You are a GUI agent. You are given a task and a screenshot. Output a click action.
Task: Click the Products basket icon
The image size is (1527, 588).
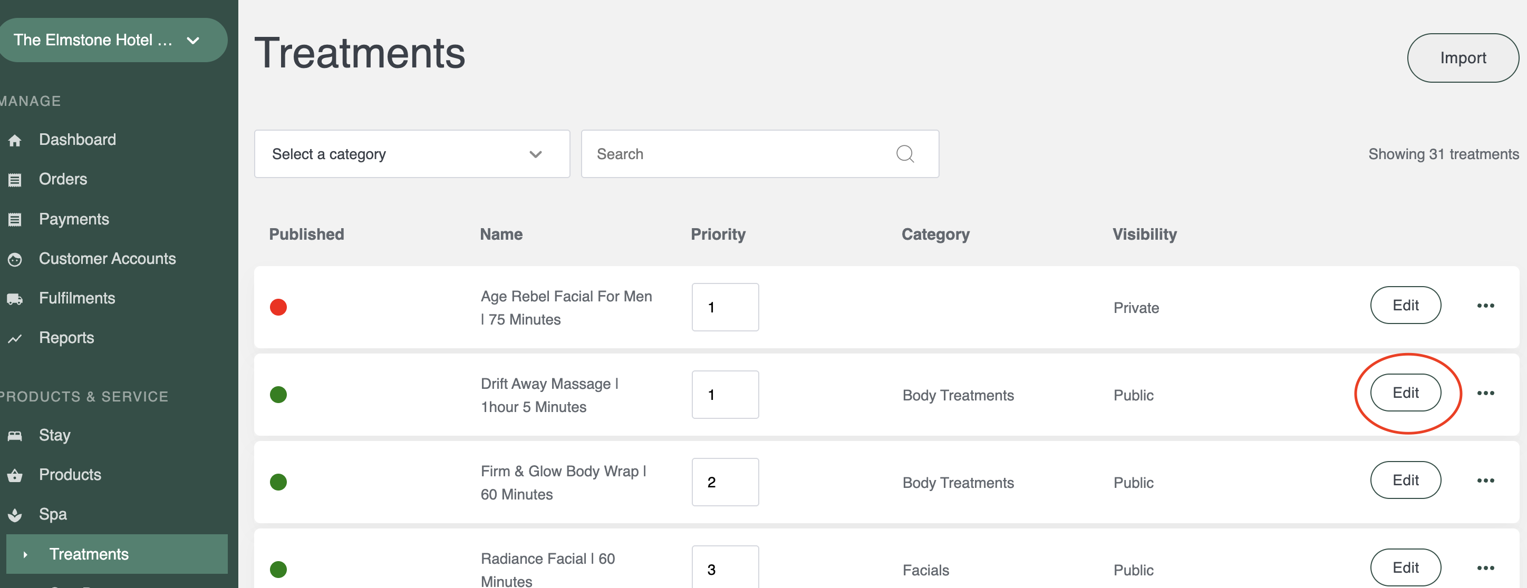(15, 475)
